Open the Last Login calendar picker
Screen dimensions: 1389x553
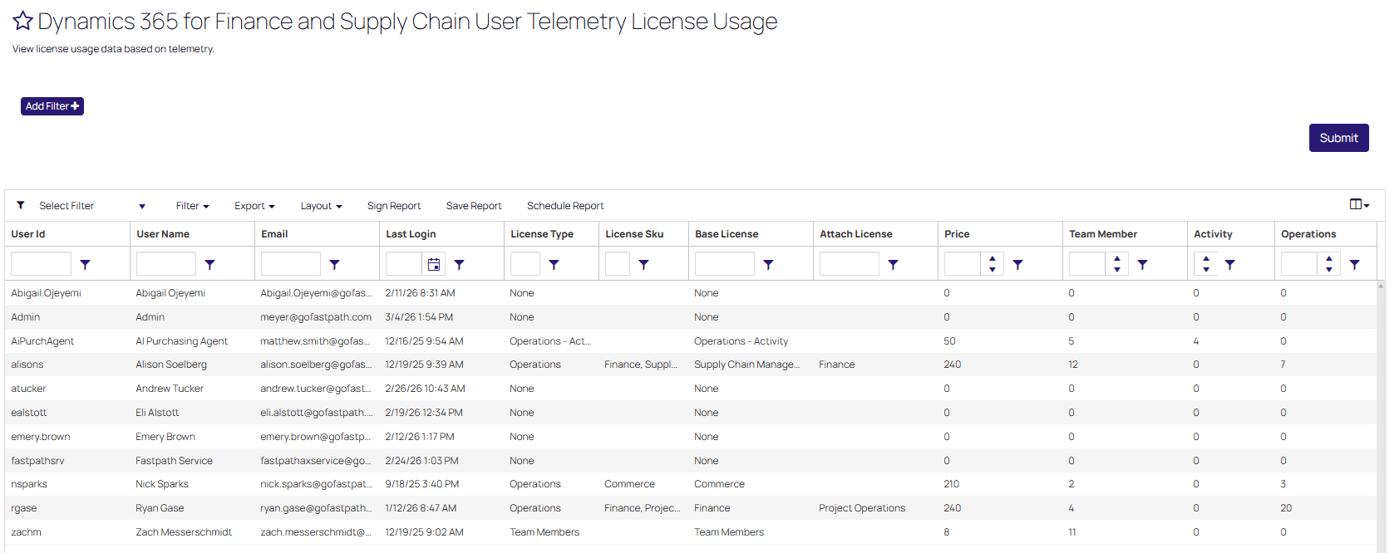(x=433, y=265)
